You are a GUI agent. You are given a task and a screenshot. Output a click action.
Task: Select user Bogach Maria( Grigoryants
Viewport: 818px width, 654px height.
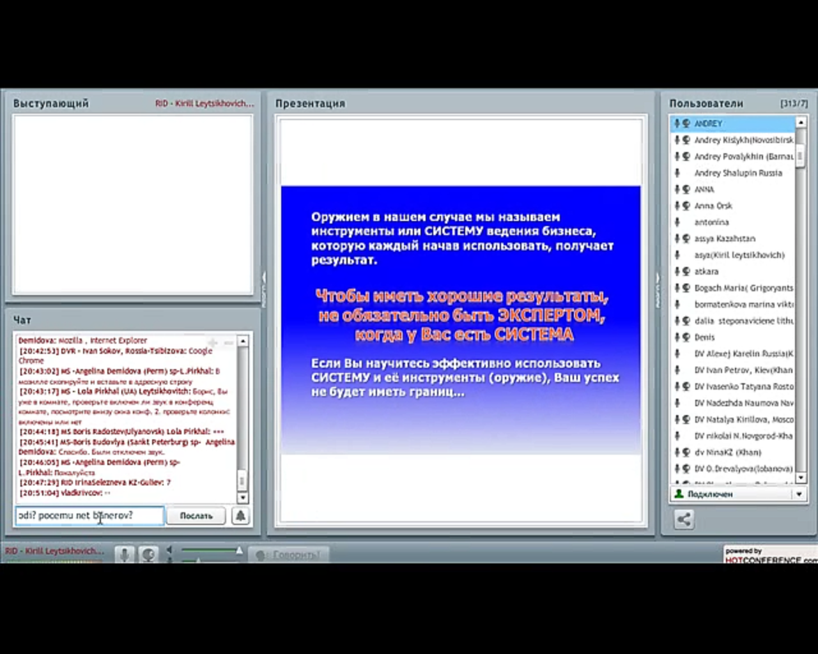[732, 288]
